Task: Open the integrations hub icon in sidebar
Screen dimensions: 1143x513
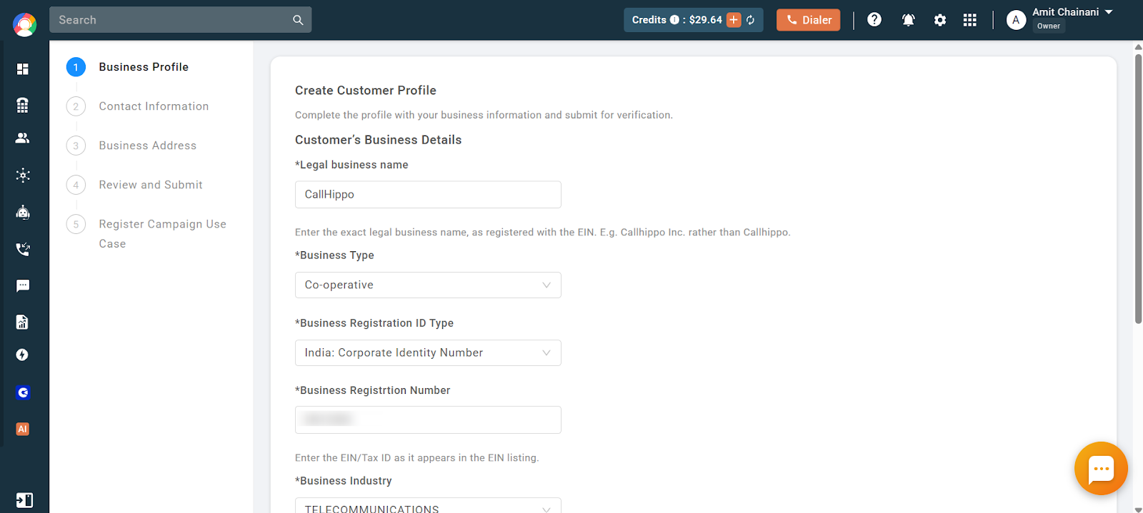Action: click(x=23, y=175)
